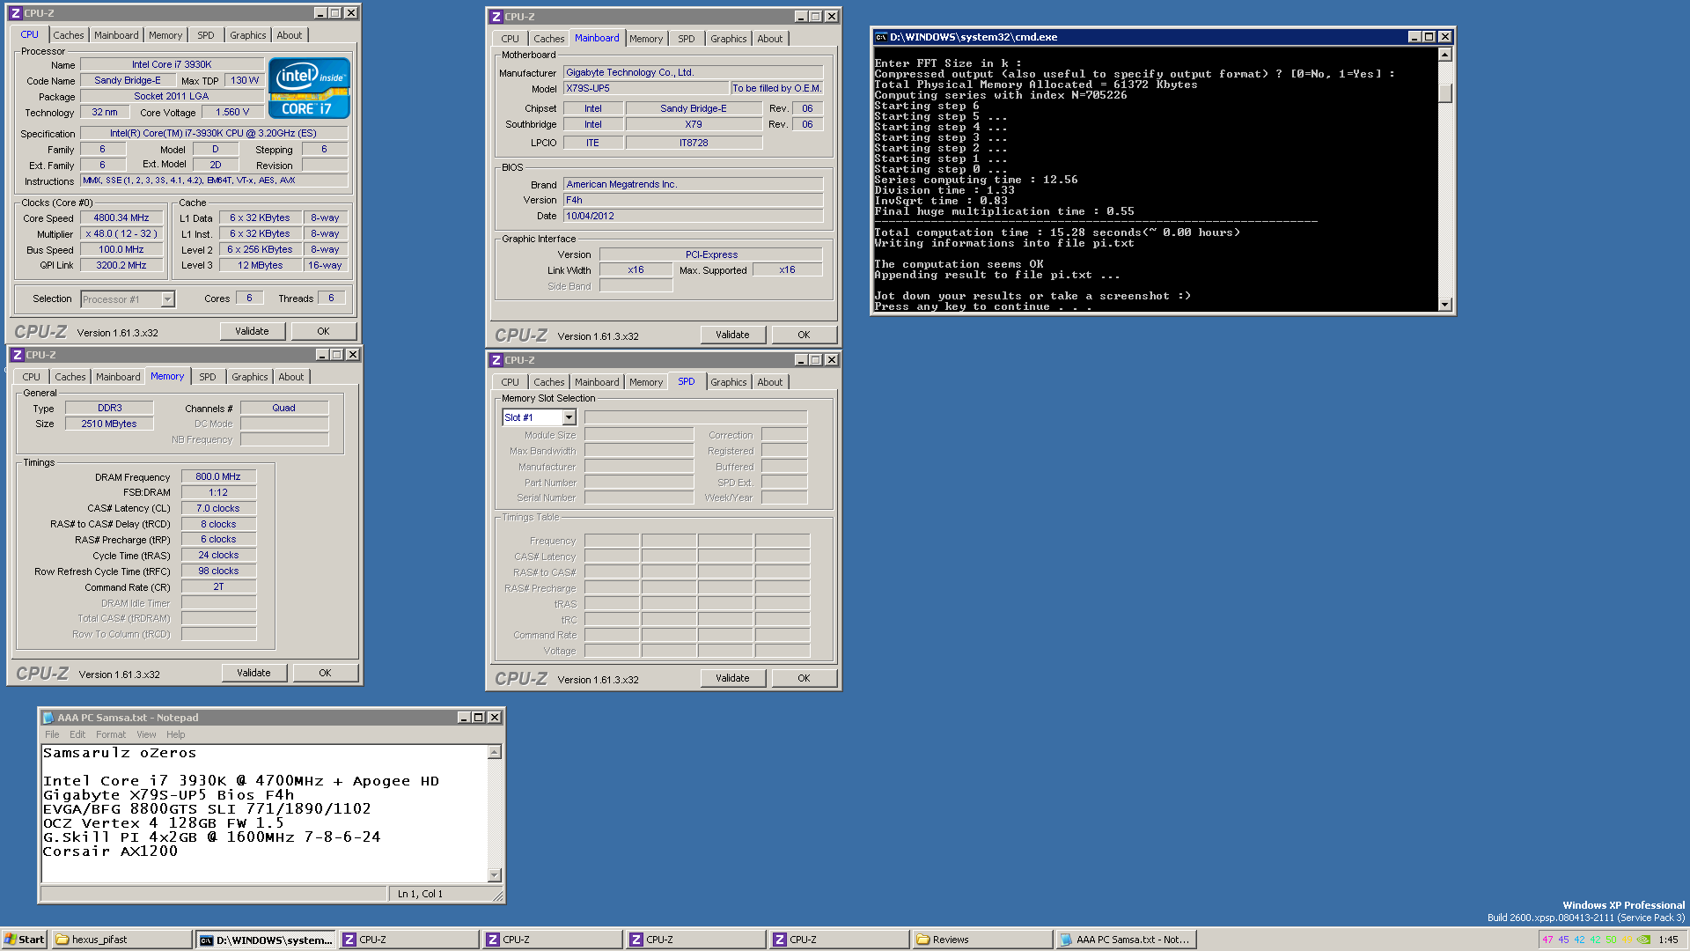Click OK in SPD CPU-Z window
1690x951 pixels.
click(x=804, y=678)
